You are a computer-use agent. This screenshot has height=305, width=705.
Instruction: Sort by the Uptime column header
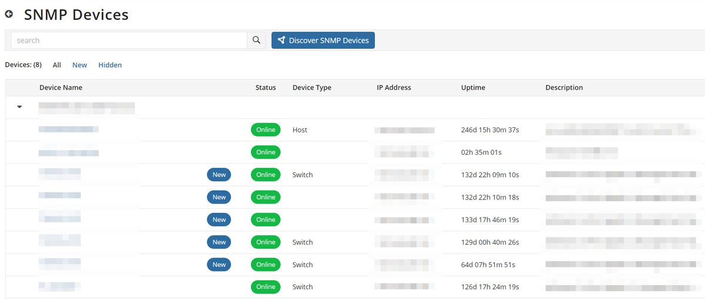click(473, 87)
